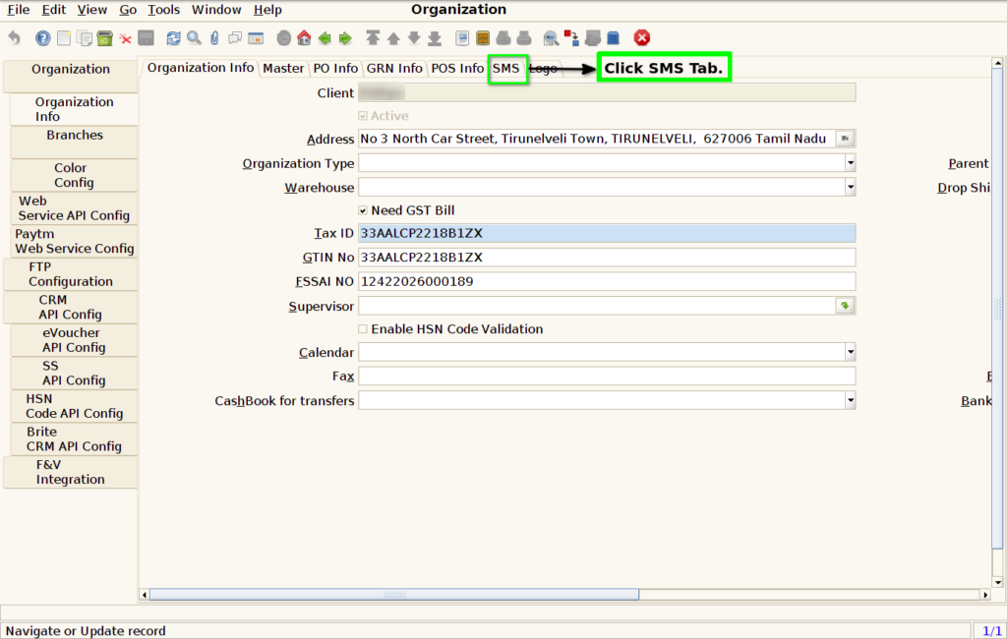
Task: Open the Edit menu
Action: pyautogui.click(x=54, y=10)
